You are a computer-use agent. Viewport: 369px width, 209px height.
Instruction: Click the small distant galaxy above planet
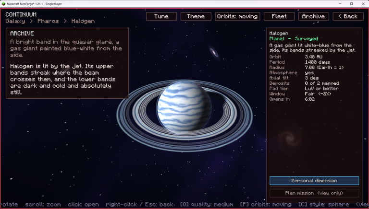coord(214,52)
